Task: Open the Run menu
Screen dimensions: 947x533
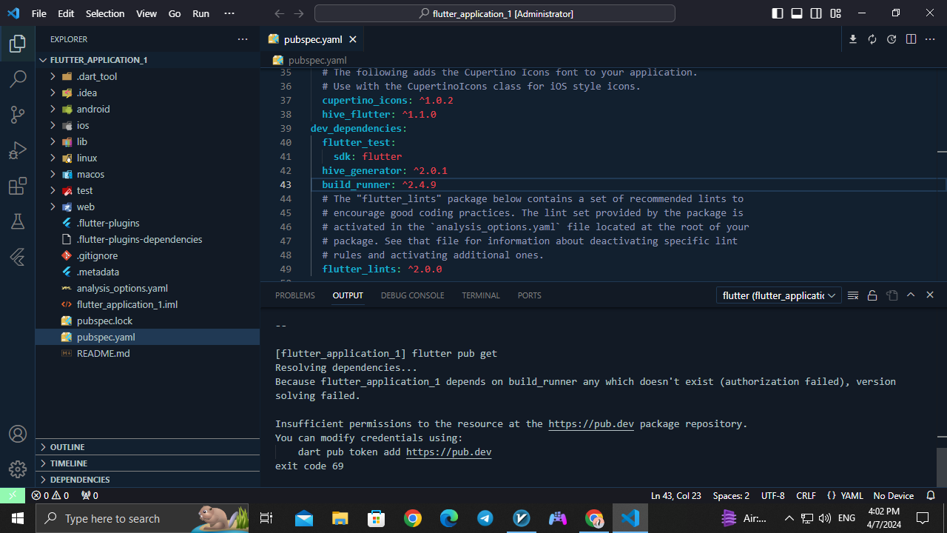Action: click(200, 13)
